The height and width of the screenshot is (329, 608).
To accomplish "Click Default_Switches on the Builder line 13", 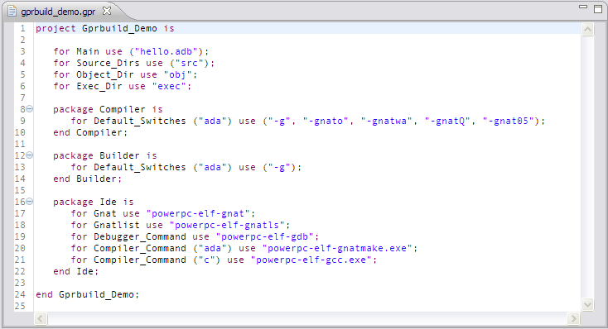I will 140,167.
